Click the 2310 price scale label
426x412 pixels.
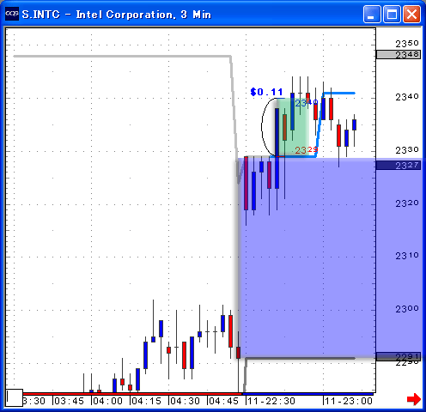tap(407, 256)
